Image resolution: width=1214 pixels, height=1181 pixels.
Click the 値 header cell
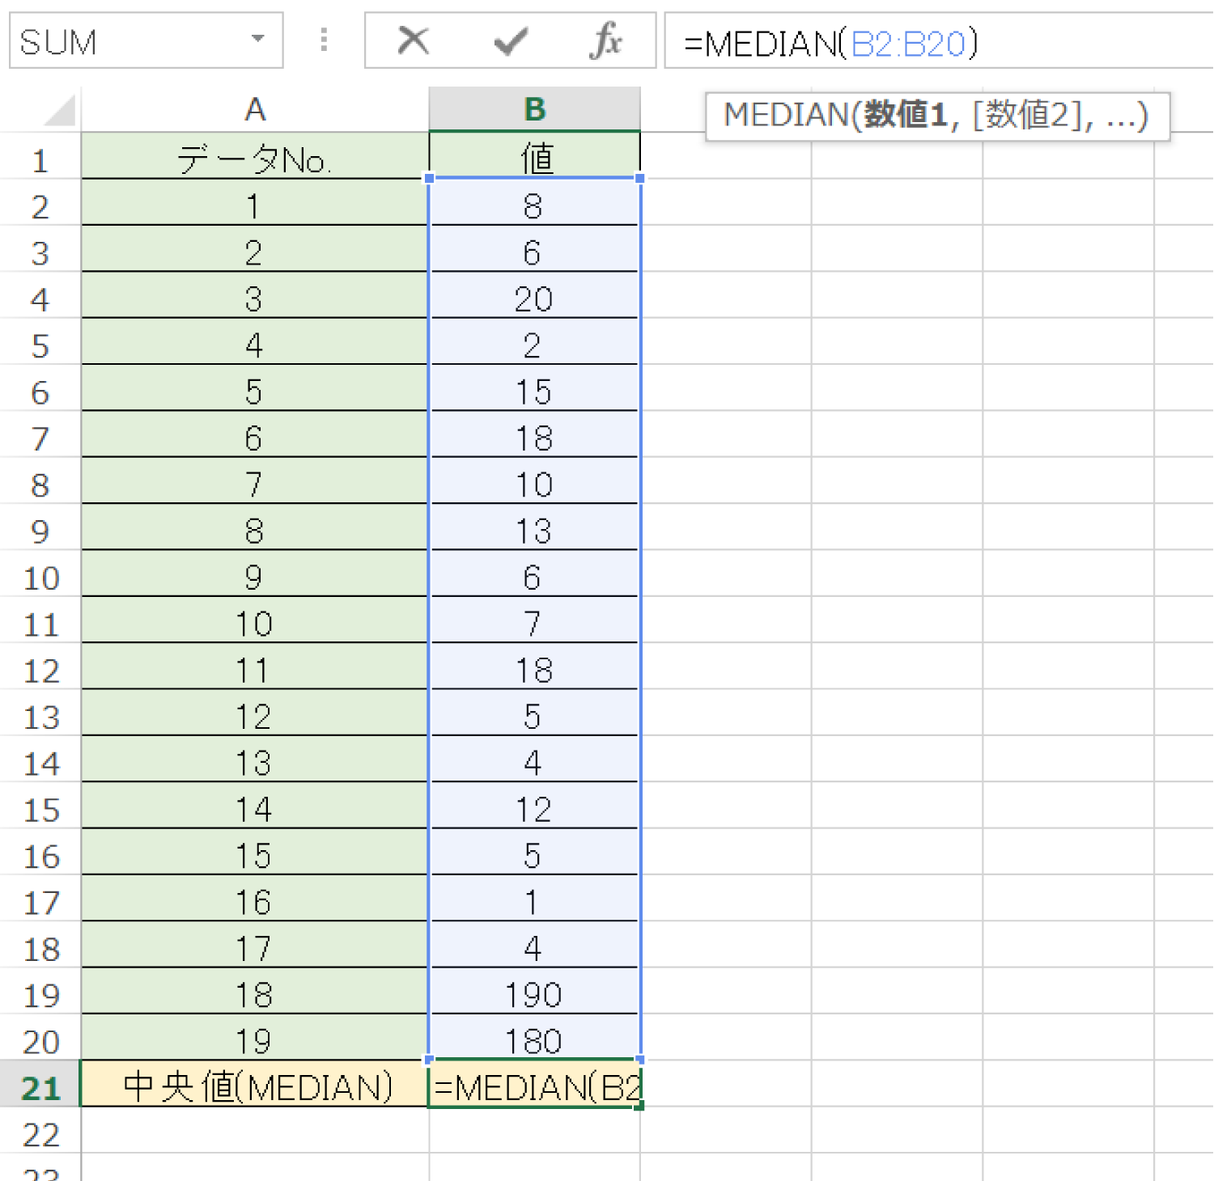(x=534, y=159)
